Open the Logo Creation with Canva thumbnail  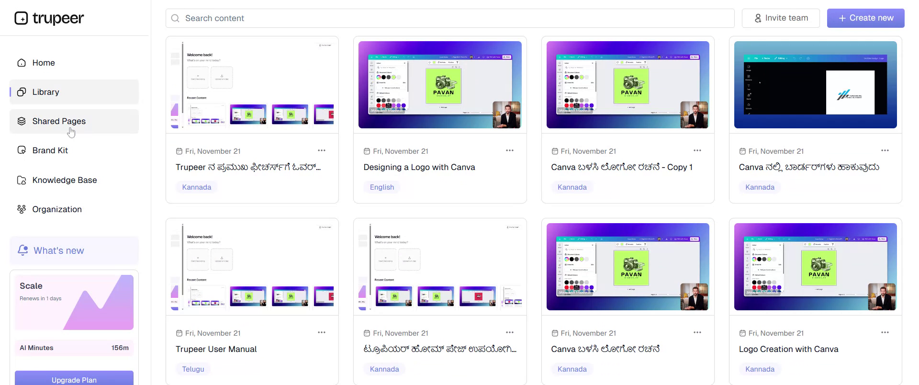(x=816, y=267)
